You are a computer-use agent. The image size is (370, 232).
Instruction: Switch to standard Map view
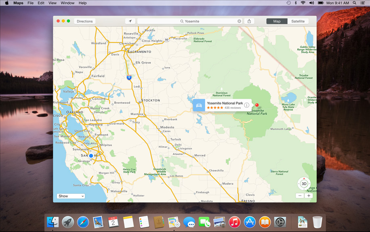tap(277, 21)
